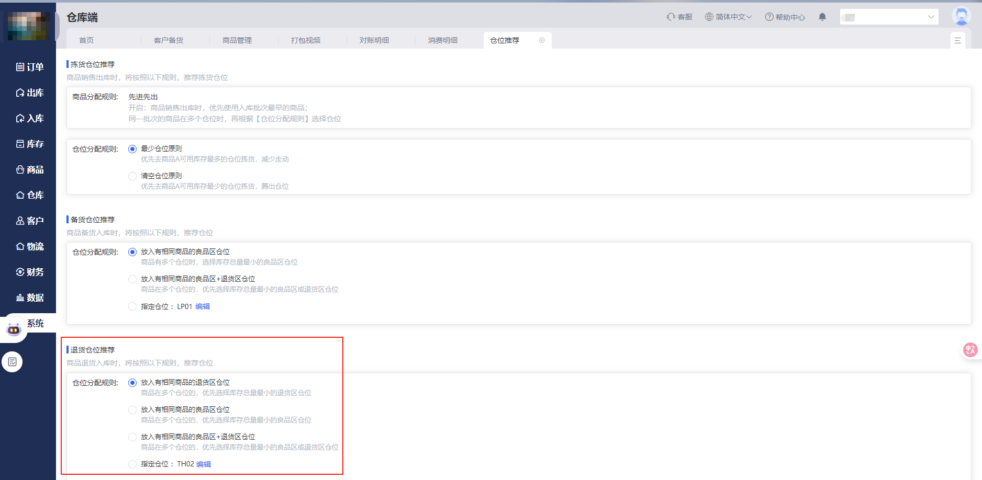Expand the 简体中文 language dropdown
Image resolution: width=982 pixels, height=480 pixels.
(x=728, y=17)
